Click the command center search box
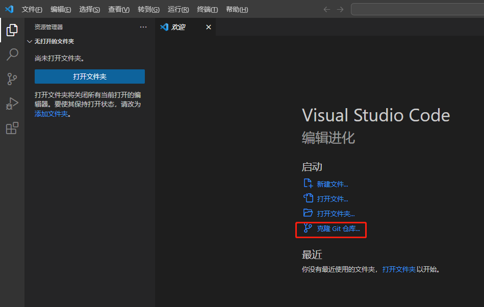The width and height of the screenshot is (484, 307). 417,10
